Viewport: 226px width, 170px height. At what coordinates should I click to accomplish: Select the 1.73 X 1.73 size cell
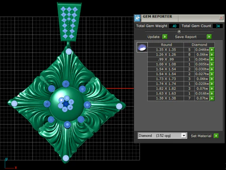(166, 79)
